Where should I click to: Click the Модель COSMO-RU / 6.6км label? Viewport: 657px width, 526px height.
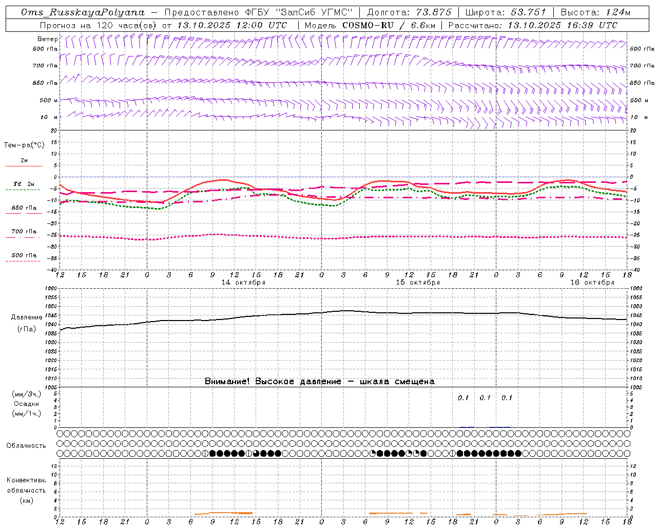point(370,25)
